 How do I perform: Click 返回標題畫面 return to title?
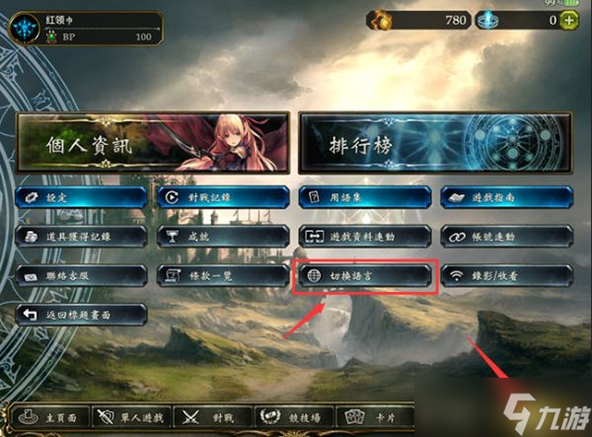81,315
